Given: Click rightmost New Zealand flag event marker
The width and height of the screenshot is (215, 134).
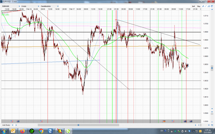Looking at the screenshot, I should pos(191,121).
